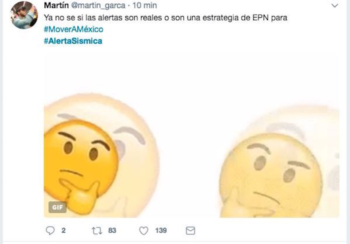Viewport: 350px width, 244px height.
Task: Click the likes count 139
Action: tap(161, 230)
